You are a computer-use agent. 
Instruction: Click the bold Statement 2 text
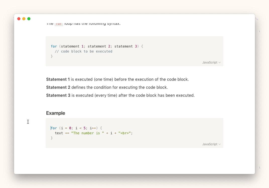(58, 87)
